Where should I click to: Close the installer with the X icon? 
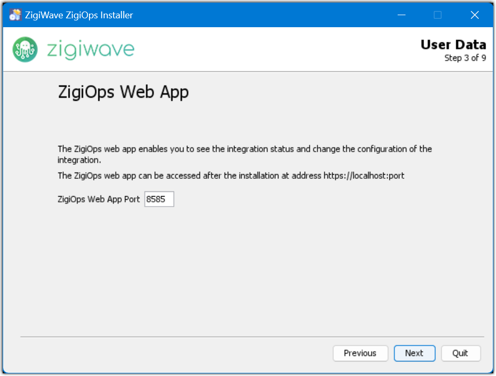(475, 15)
